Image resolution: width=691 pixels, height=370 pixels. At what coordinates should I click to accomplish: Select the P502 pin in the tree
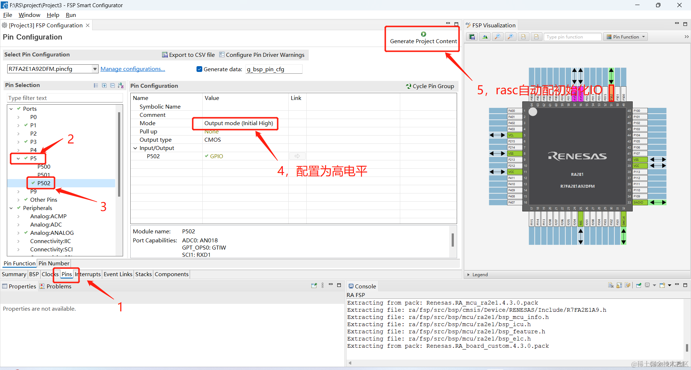tap(44, 183)
